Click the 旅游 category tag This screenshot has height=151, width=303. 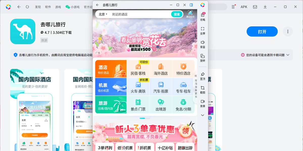click(x=44, y=40)
